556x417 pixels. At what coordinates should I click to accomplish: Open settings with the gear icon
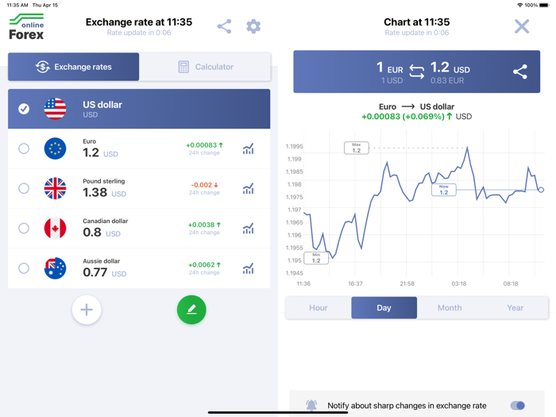[x=253, y=26]
